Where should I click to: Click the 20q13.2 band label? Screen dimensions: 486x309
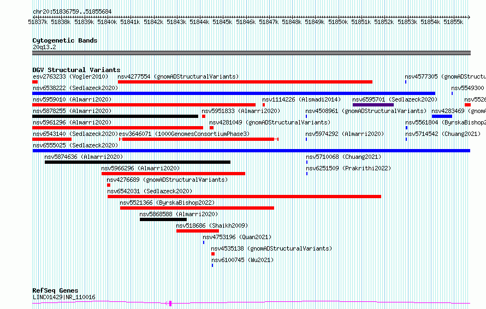[44, 47]
